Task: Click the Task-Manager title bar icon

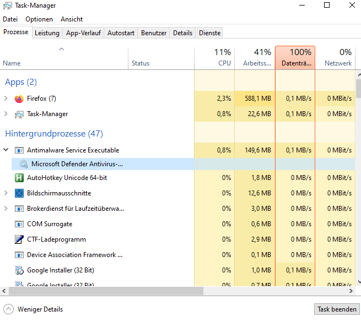Action: pyautogui.click(x=8, y=6)
